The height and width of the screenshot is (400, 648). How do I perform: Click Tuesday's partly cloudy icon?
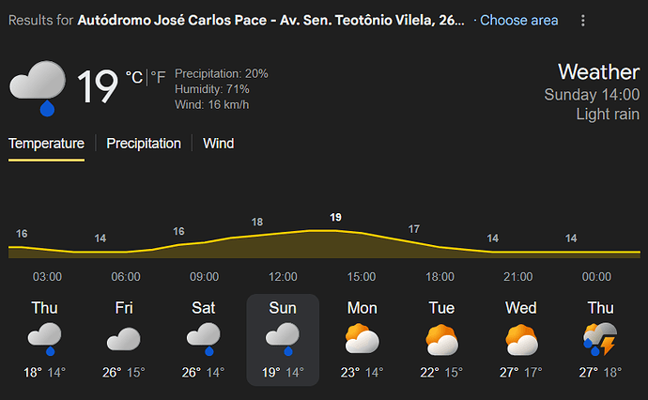coord(441,339)
